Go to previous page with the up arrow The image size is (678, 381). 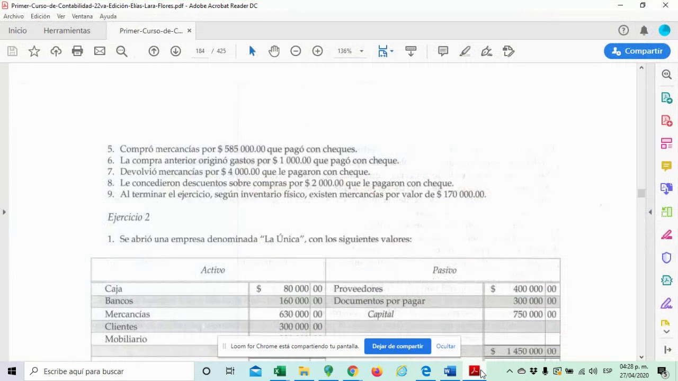pos(154,51)
